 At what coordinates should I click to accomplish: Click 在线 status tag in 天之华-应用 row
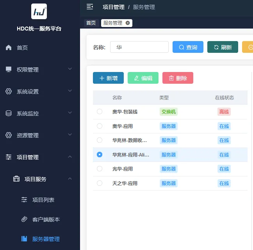[224, 183]
